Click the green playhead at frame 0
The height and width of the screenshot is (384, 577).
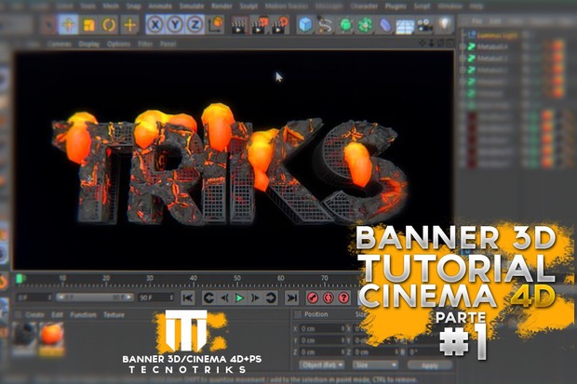click(x=21, y=279)
